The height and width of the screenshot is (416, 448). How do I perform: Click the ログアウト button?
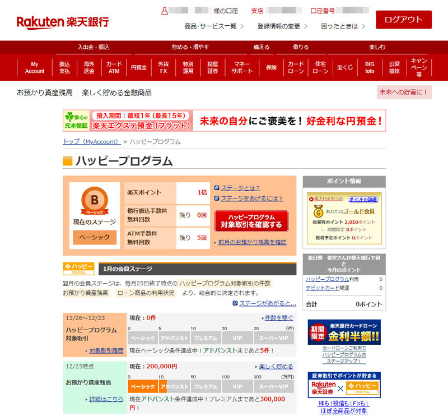(x=403, y=19)
